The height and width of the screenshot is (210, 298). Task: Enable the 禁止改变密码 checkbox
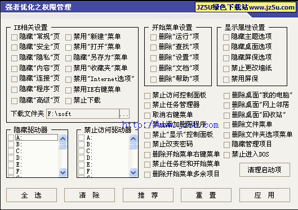click(x=147, y=145)
